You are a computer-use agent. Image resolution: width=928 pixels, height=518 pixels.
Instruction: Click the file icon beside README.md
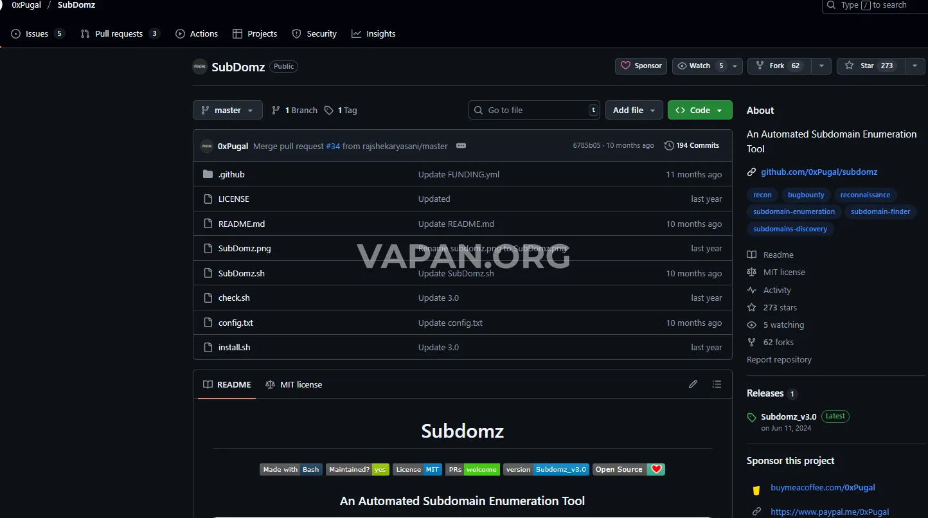click(208, 224)
